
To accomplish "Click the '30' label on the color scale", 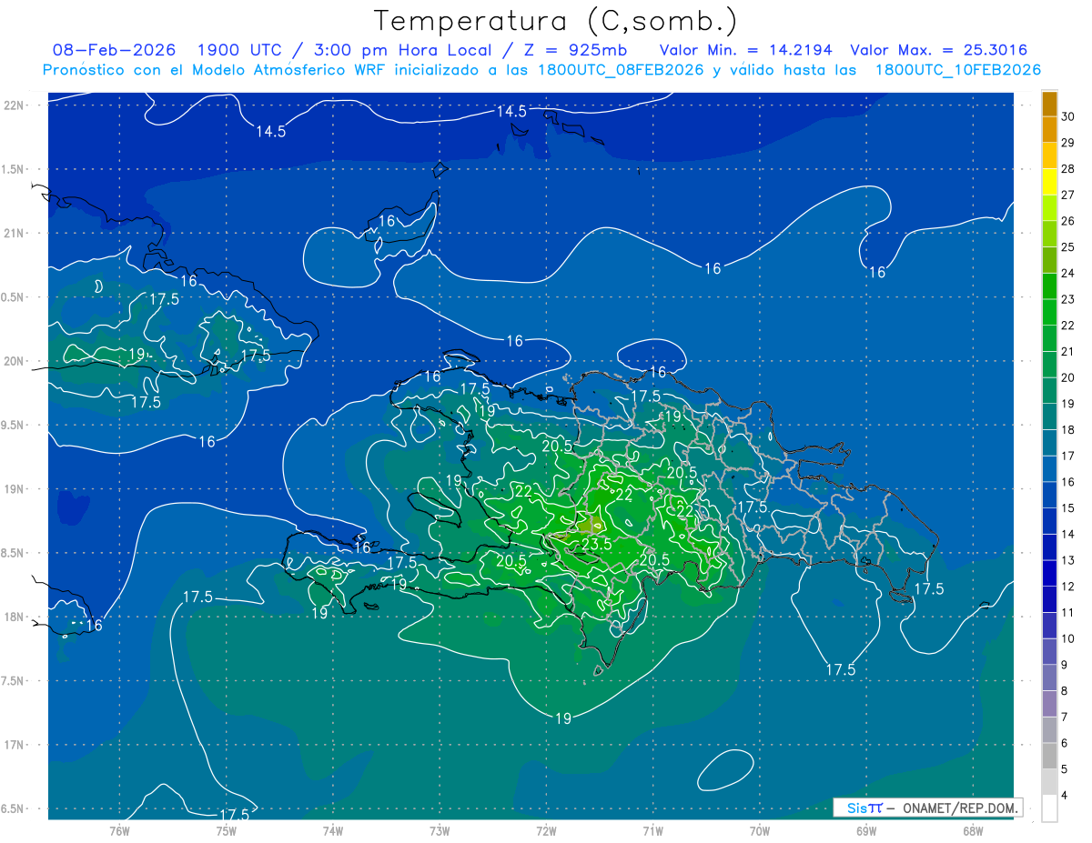I will tap(1068, 116).
